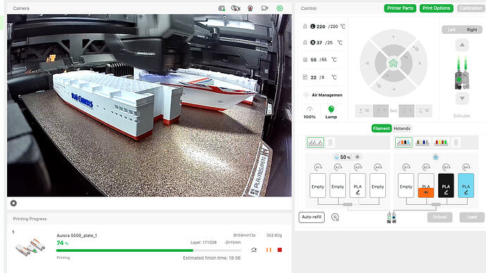Open Air Management settings
Viewport: 486px width, 273px height.
(323, 95)
